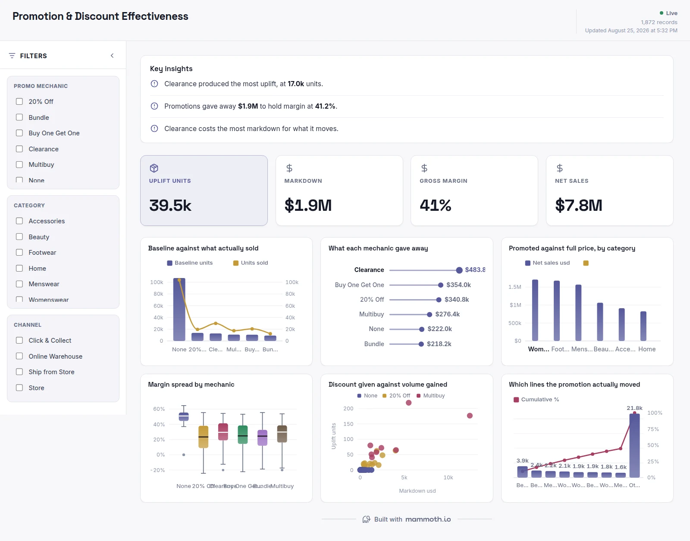Image resolution: width=690 pixels, height=541 pixels.
Task: Click info icon beside margin insight
Action: point(154,106)
